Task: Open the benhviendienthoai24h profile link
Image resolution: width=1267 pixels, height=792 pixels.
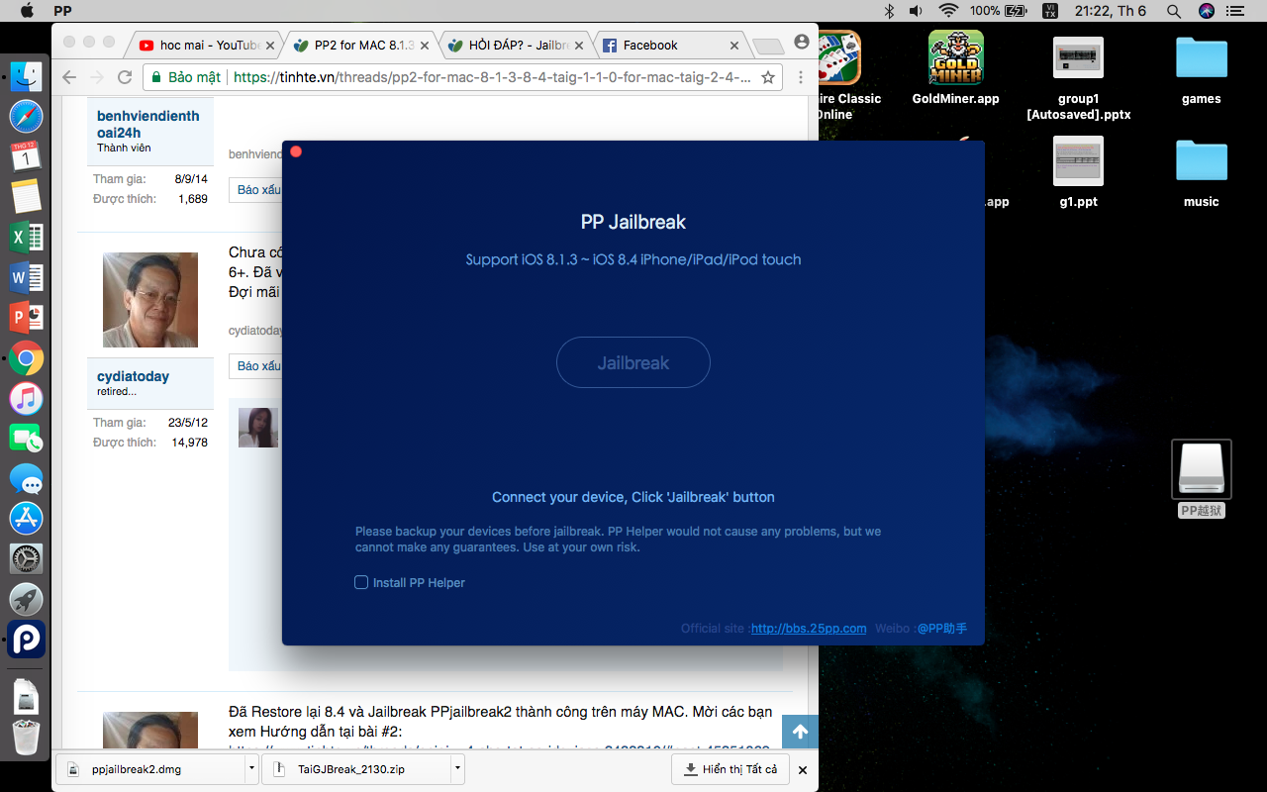Action: pyautogui.click(x=147, y=124)
